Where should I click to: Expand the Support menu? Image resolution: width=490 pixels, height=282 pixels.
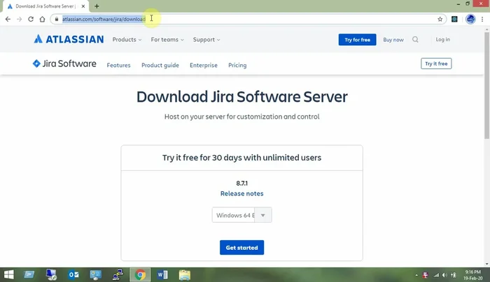tap(206, 40)
